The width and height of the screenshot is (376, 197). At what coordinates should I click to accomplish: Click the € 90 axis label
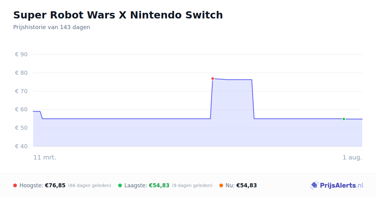click(21, 54)
